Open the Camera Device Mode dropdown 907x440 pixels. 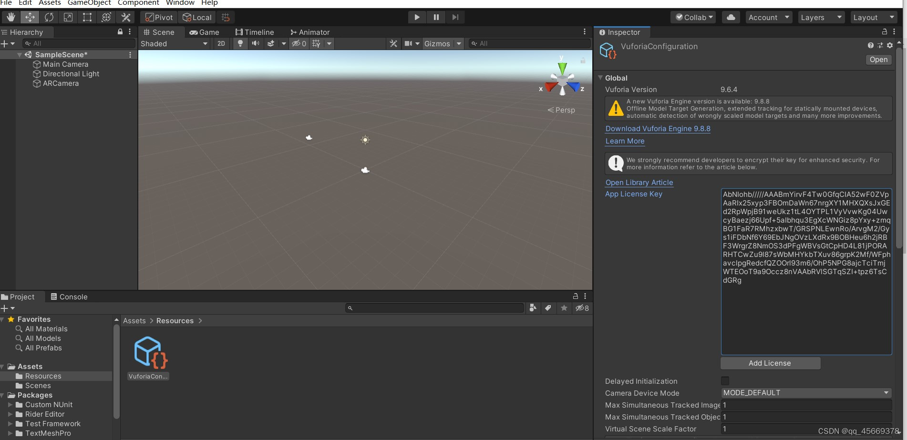(805, 392)
